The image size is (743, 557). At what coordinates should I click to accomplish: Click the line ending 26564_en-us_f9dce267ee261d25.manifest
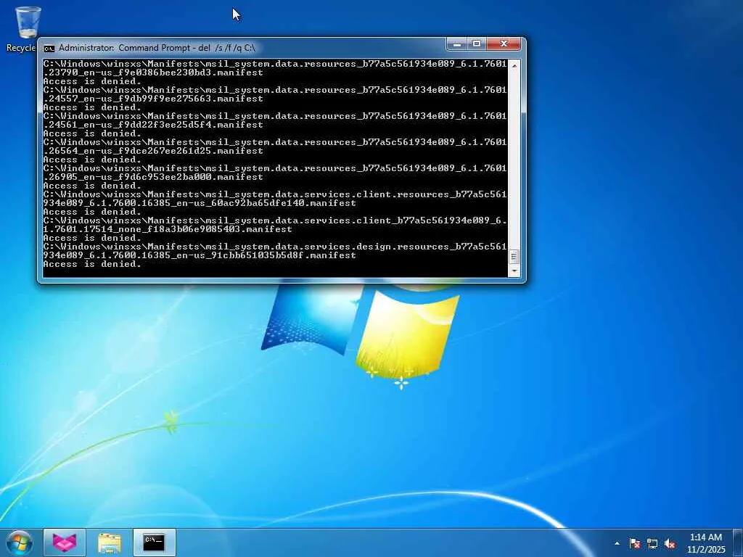153,151
